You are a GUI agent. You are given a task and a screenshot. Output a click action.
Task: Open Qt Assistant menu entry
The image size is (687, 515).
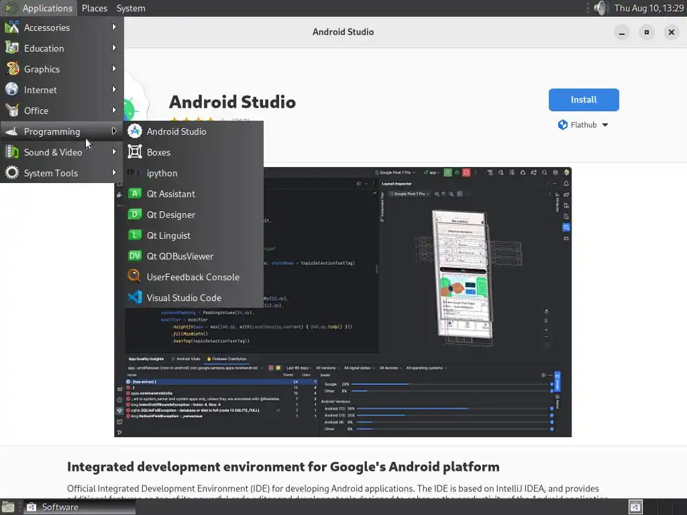tap(193, 194)
